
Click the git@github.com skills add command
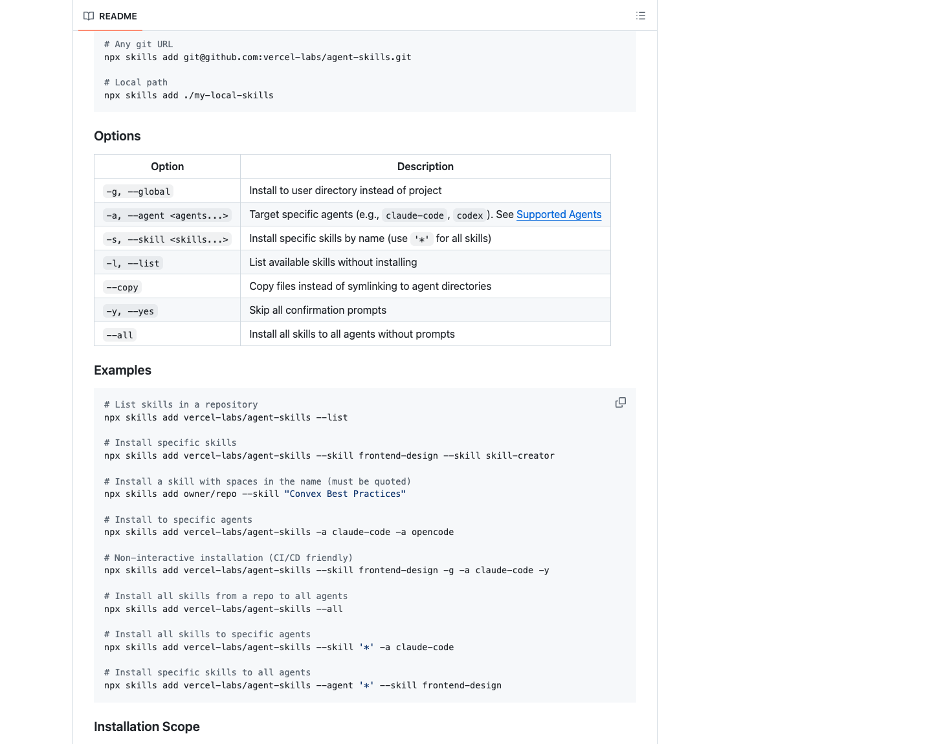click(258, 57)
